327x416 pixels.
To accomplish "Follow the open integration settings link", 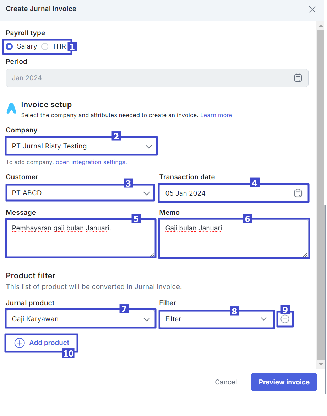I will [91, 162].
